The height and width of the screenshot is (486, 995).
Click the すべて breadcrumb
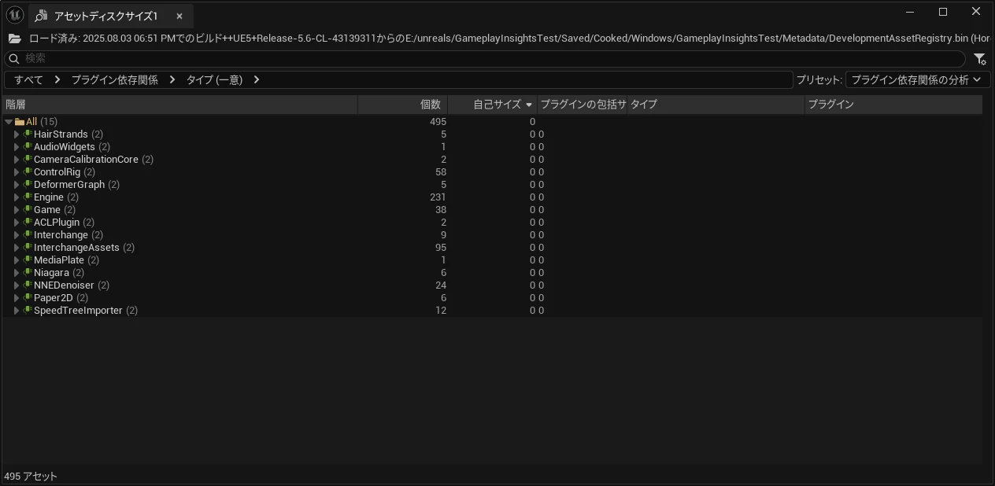29,79
